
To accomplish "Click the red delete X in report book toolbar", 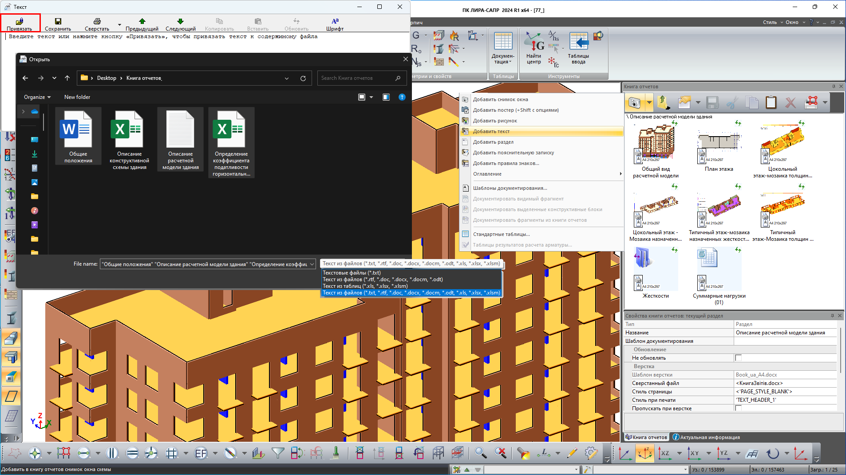I will [790, 103].
